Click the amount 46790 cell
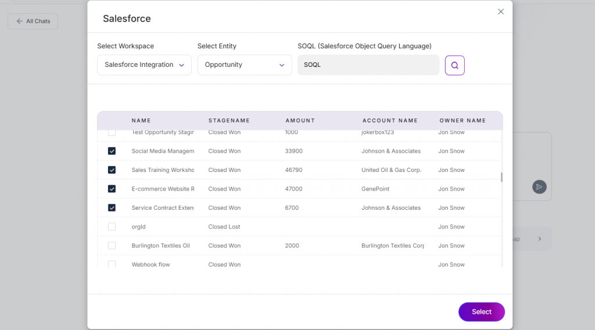The image size is (595, 330). (x=293, y=170)
